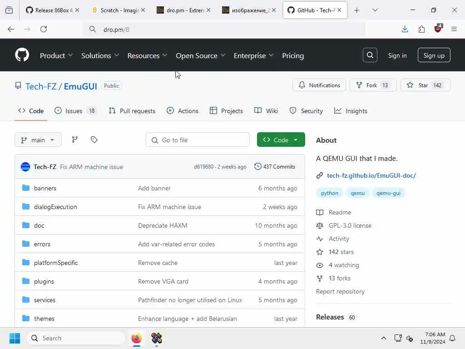Switch to the Release 86Box browser tab
The height and width of the screenshot is (349, 465).
click(54, 10)
